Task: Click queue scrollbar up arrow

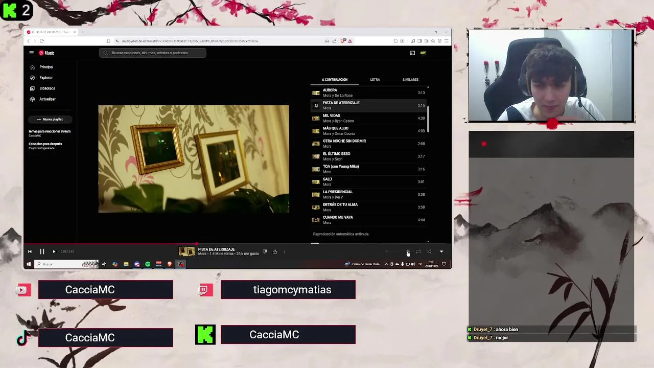Action: coord(428,87)
